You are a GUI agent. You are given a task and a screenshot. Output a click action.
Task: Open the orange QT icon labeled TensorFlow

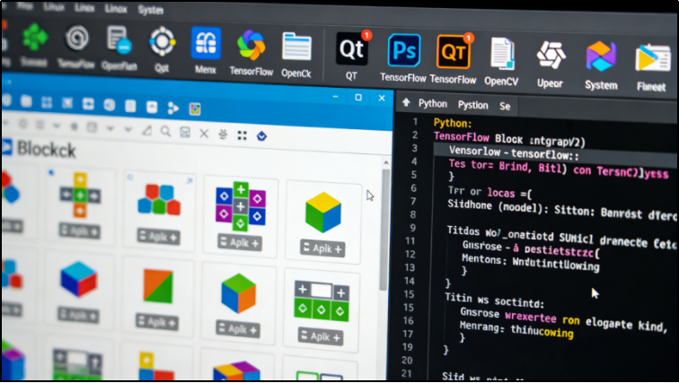point(454,52)
